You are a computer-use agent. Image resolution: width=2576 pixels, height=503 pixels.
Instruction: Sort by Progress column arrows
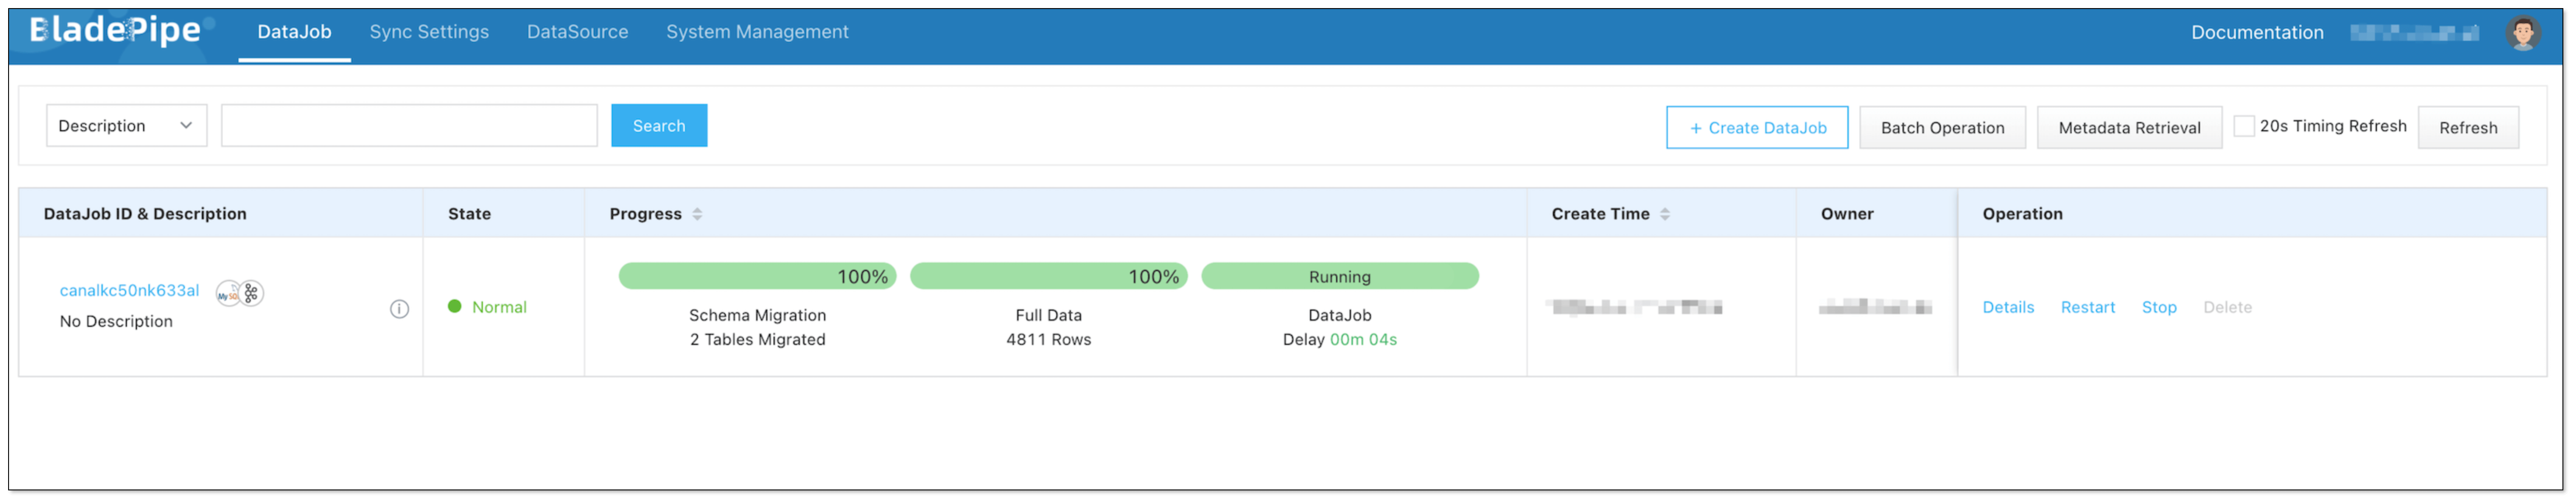[x=697, y=214]
